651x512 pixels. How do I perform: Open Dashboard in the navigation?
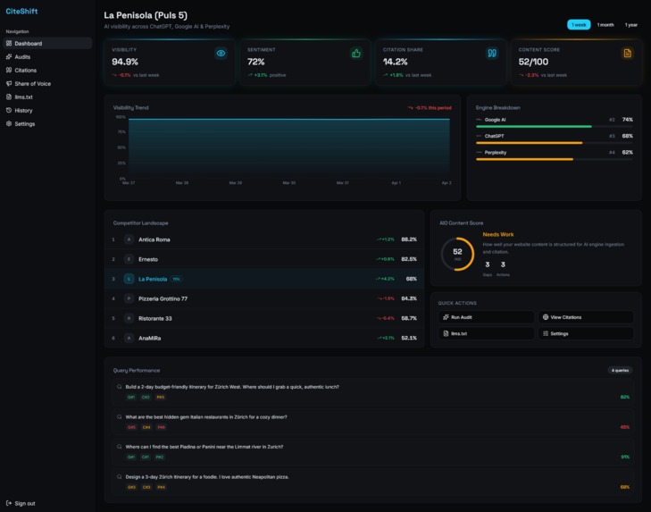point(47,43)
